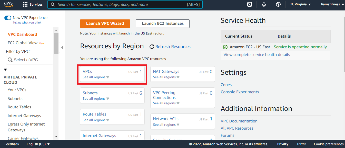Open Your VPCs in the sidebar
This screenshot has height=148, width=345.
[x=17, y=90]
